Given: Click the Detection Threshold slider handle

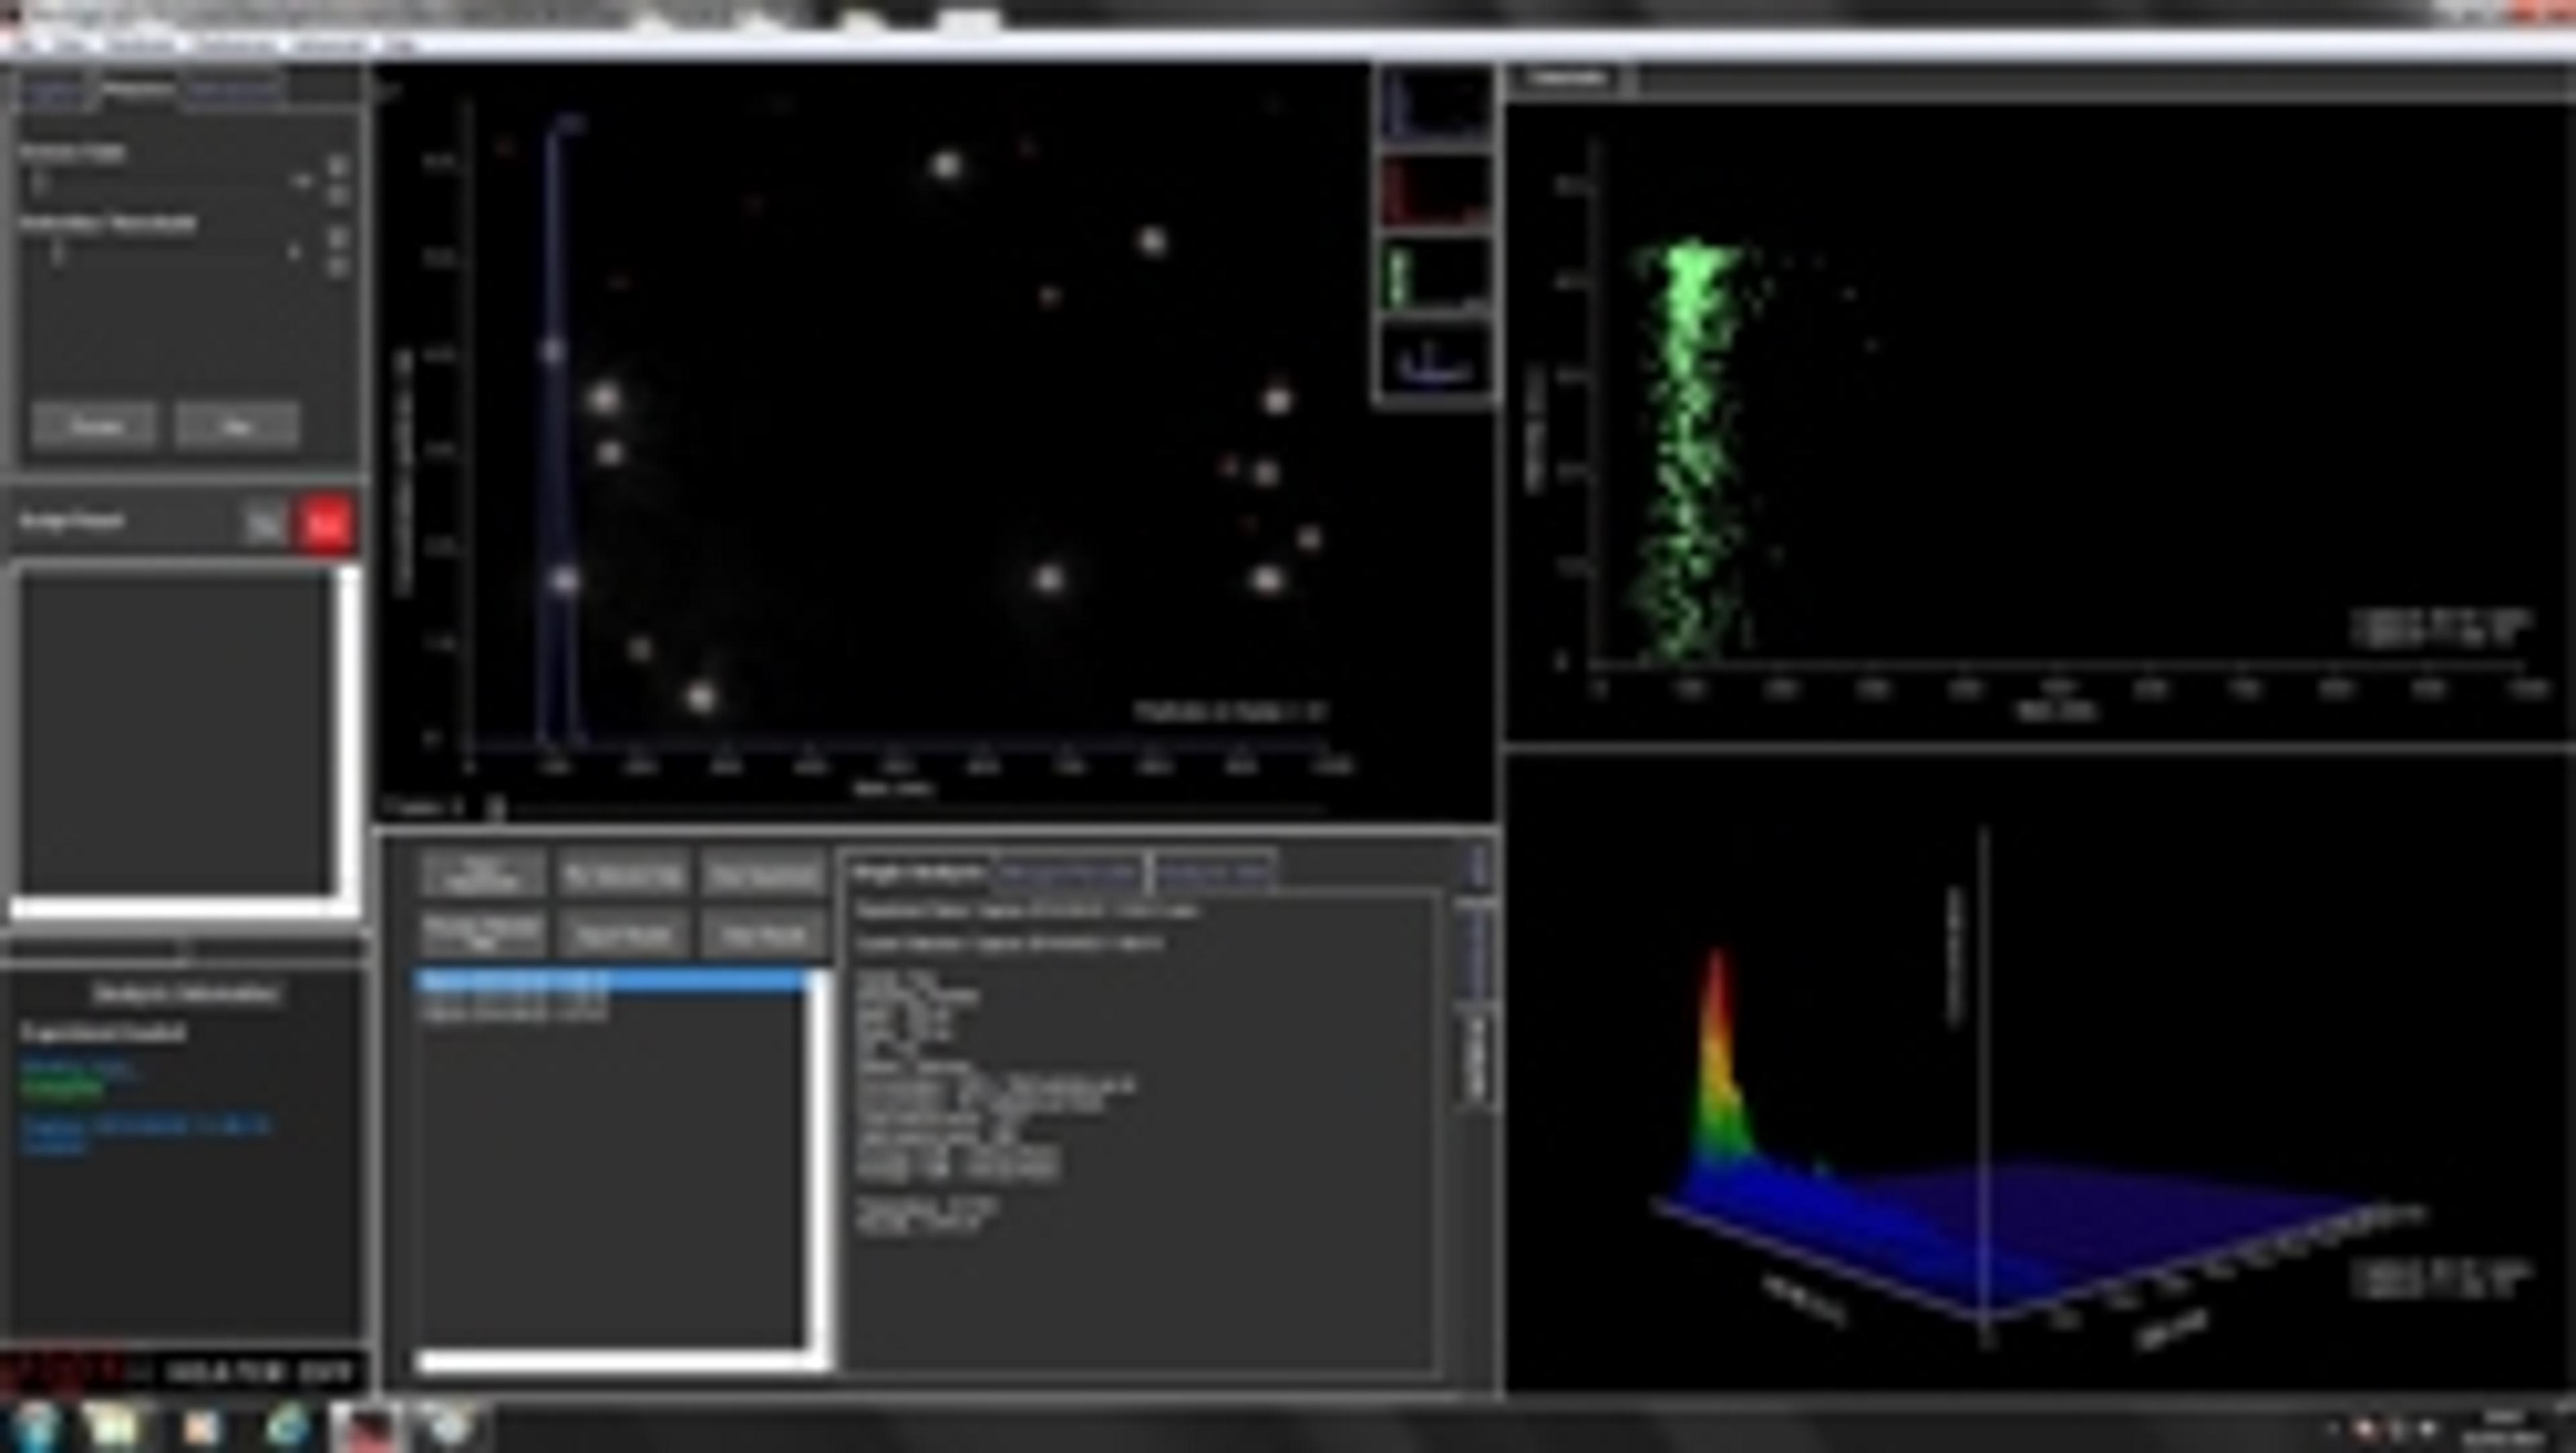Looking at the screenshot, I should click(x=58, y=254).
